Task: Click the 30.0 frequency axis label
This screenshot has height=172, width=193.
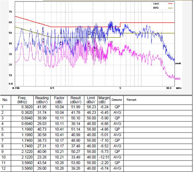Action: pyautogui.click(x=168, y=88)
